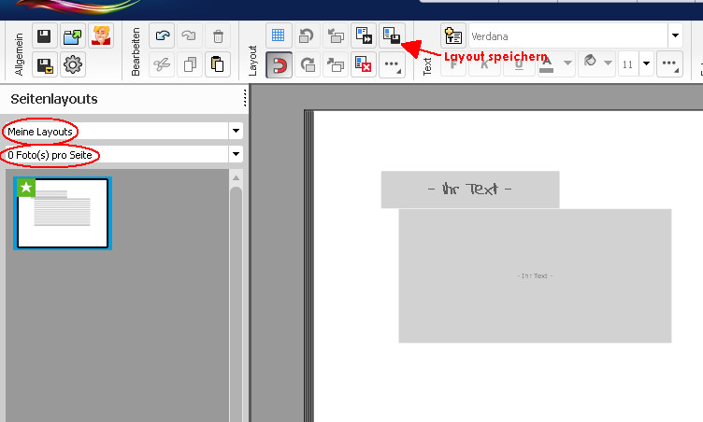Rotate element clockwise
This screenshot has width=703, height=422.
click(x=307, y=65)
